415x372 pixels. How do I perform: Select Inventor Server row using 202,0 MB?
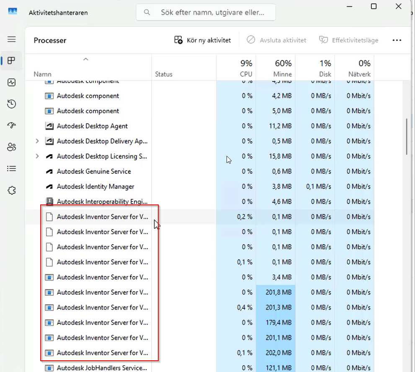click(x=200, y=353)
